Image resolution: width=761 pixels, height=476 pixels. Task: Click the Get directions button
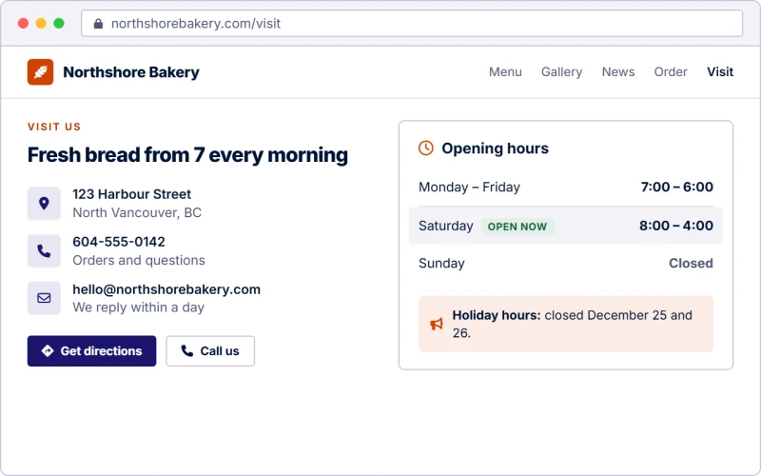[x=91, y=350]
